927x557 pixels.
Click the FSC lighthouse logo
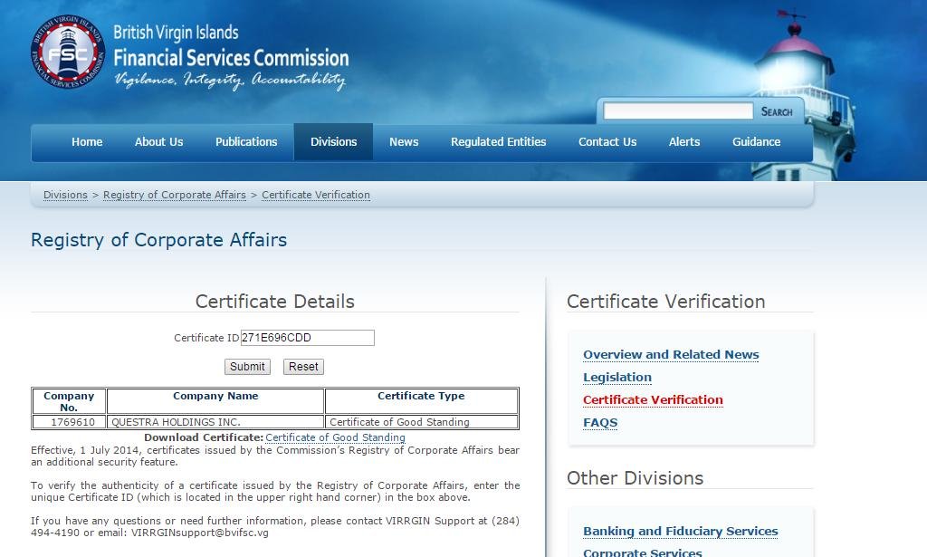pyautogui.click(x=68, y=53)
